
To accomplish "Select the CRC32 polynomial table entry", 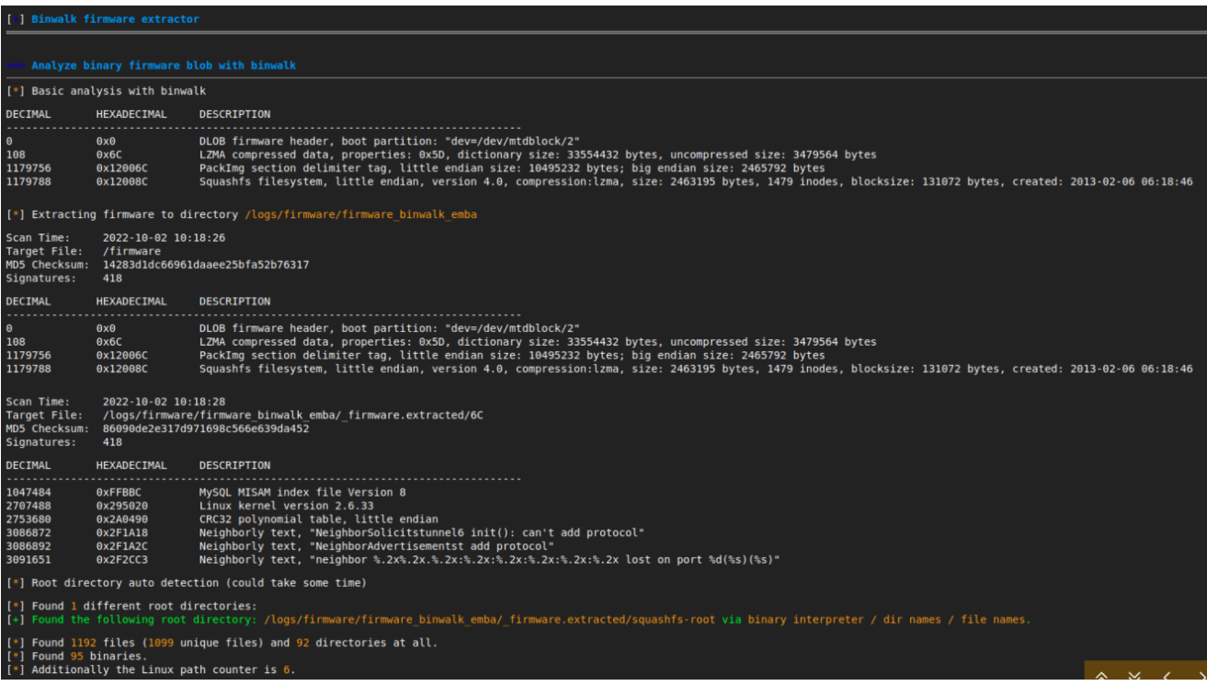I will [x=318, y=520].
